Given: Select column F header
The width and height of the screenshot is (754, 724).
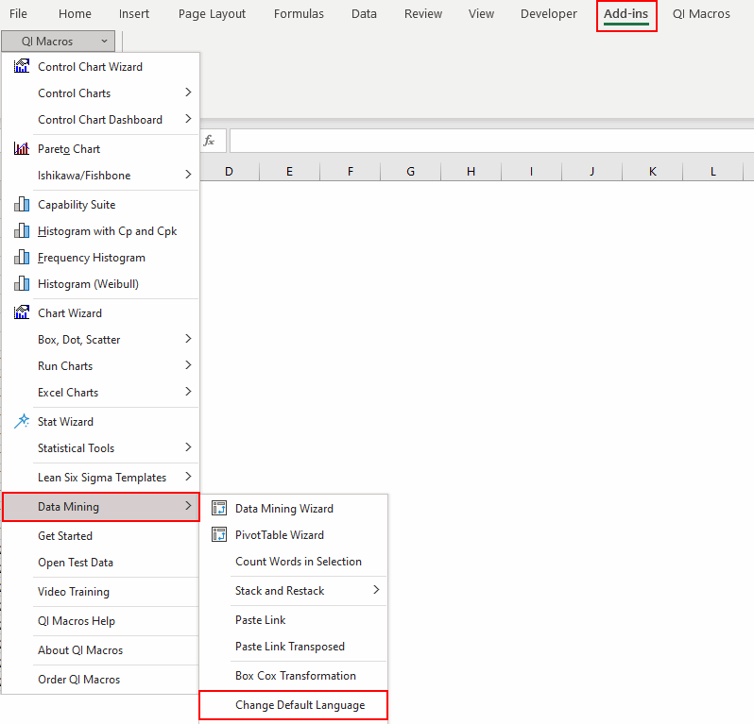Looking at the screenshot, I should (x=350, y=172).
